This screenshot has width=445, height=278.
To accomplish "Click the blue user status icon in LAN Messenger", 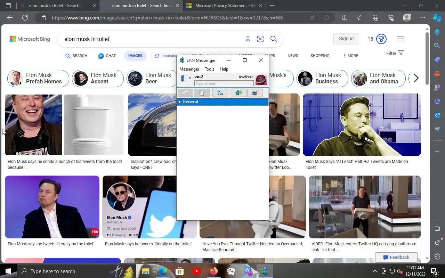I will 182,78.
